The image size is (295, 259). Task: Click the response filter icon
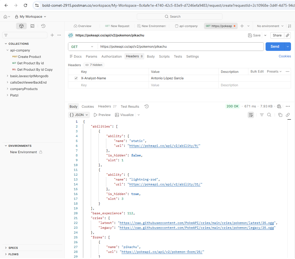point(262,115)
